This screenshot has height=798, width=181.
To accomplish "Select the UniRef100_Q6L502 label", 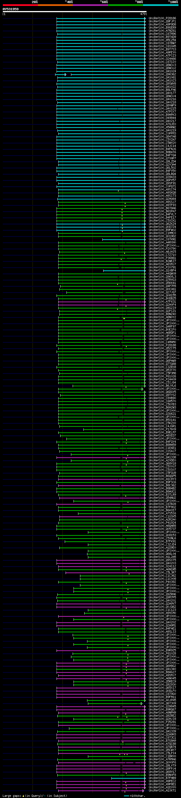I will (x=162, y=168).
